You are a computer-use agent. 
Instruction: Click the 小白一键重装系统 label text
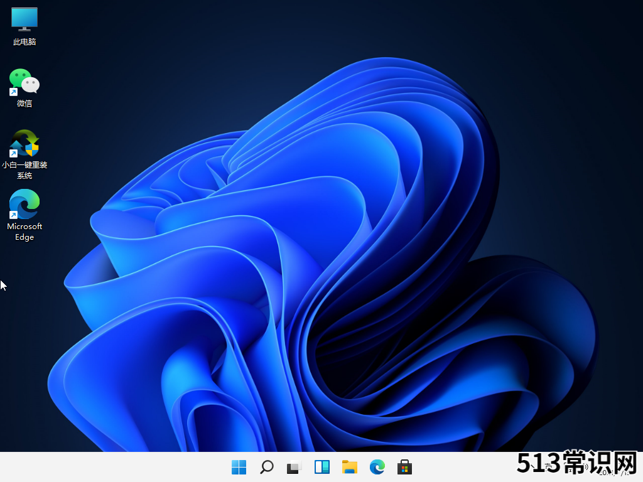(24, 170)
